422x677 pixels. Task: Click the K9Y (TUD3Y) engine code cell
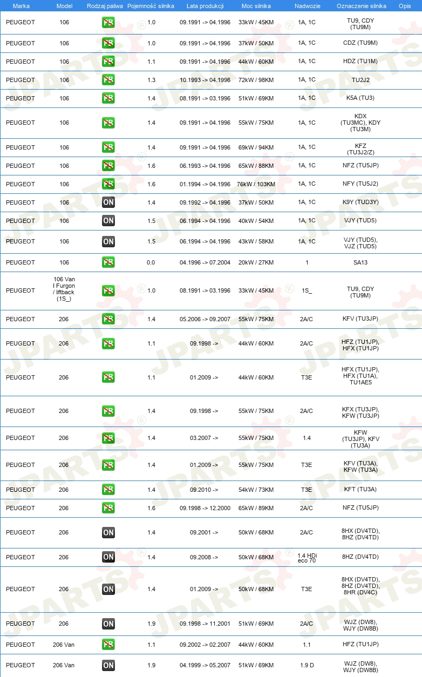click(x=360, y=202)
